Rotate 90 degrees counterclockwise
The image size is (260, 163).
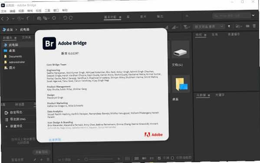(65, 18)
